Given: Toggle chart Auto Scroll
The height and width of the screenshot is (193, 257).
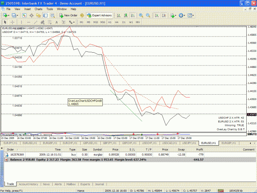Looking at the screenshot, I should pyautogui.click(x=157, y=15).
